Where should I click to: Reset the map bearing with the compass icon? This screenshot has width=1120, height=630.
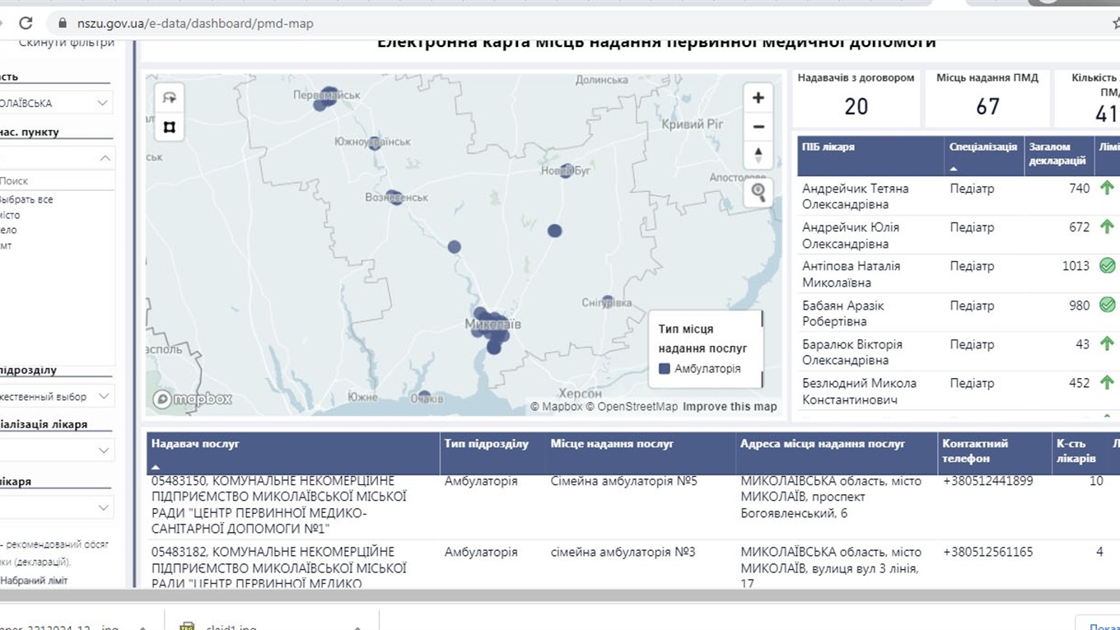coord(758,155)
